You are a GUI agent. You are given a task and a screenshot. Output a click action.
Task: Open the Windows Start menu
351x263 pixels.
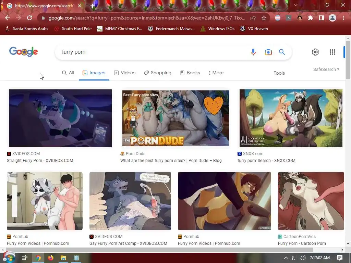[9, 258]
